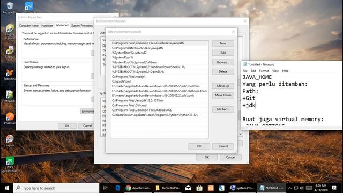Image resolution: width=343 pixels, height=193 pixels.
Task: Click the Move Up button
Action: click(x=223, y=86)
